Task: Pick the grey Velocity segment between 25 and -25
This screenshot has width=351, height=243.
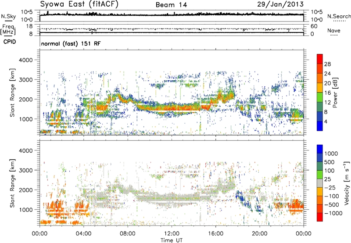Action: tap(320, 183)
